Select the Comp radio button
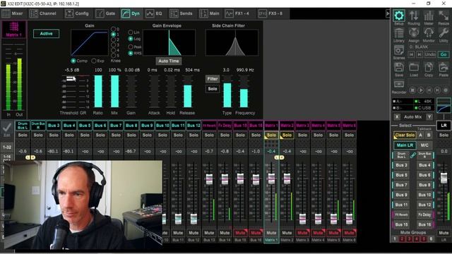Screen dimensions: 452x254 coord(73,61)
